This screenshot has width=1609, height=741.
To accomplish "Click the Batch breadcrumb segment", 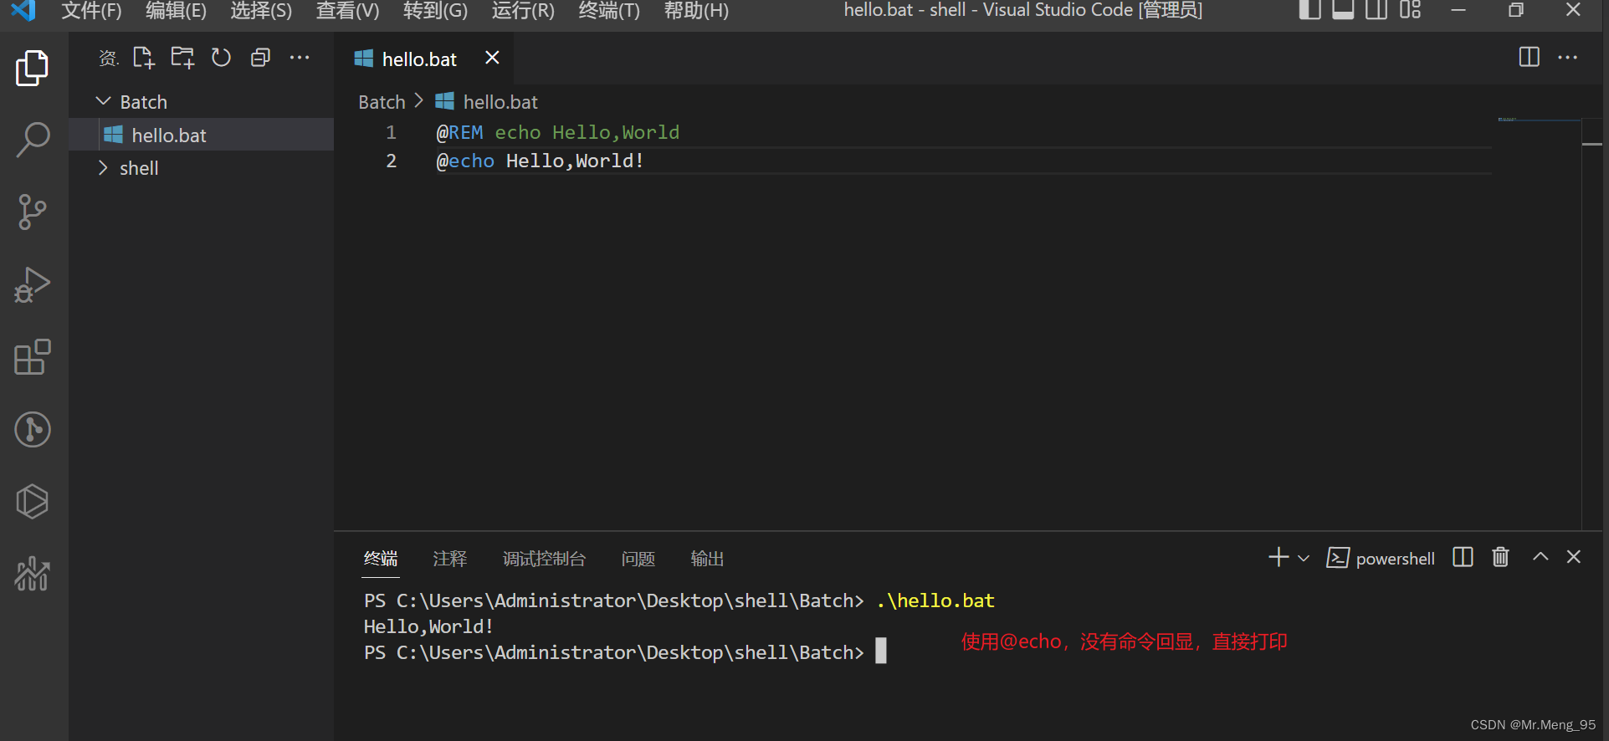I will click(382, 102).
